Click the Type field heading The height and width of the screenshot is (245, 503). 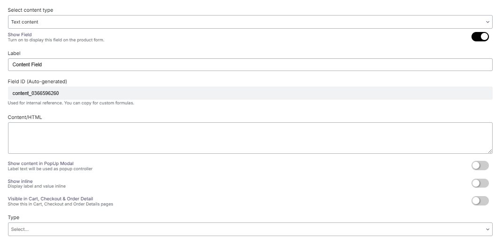[x=14, y=218]
